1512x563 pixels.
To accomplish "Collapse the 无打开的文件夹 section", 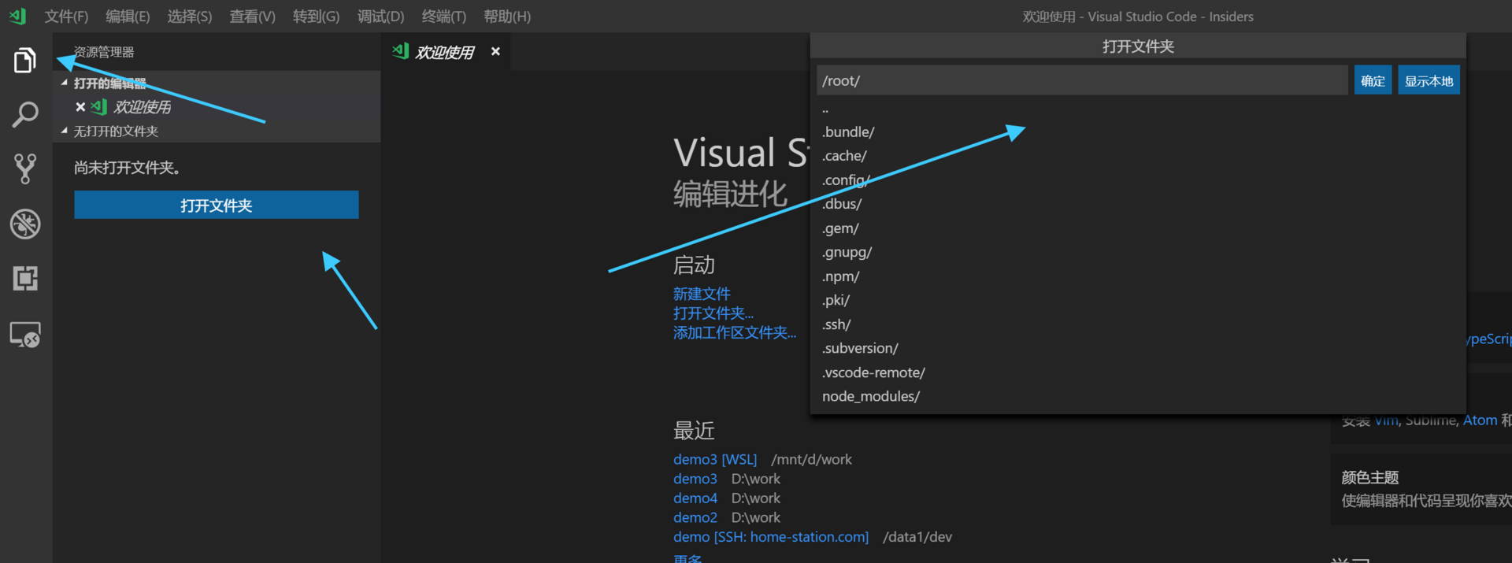I will coord(65,131).
